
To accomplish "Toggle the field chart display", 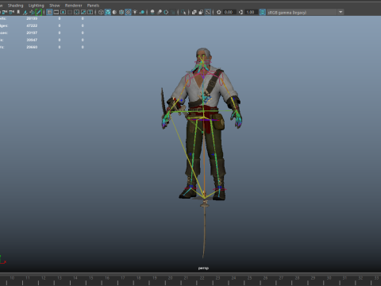I will pos(76,12).
